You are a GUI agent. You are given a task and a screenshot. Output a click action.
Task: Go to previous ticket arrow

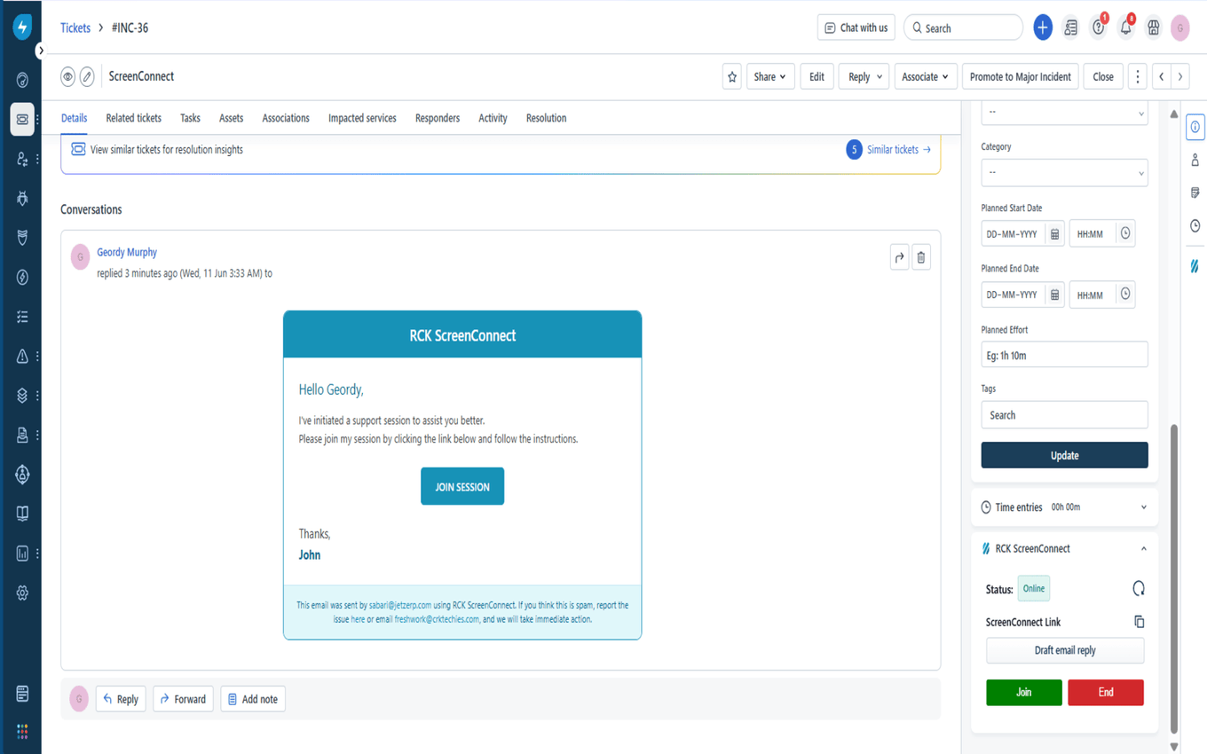1161,76
